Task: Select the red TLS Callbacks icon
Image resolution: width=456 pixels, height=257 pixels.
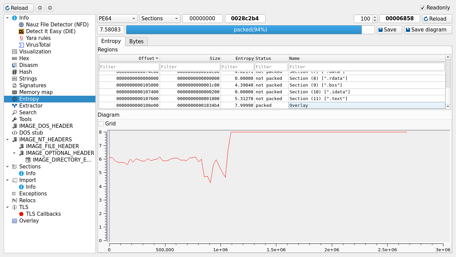Action: (x=21, y=214)
